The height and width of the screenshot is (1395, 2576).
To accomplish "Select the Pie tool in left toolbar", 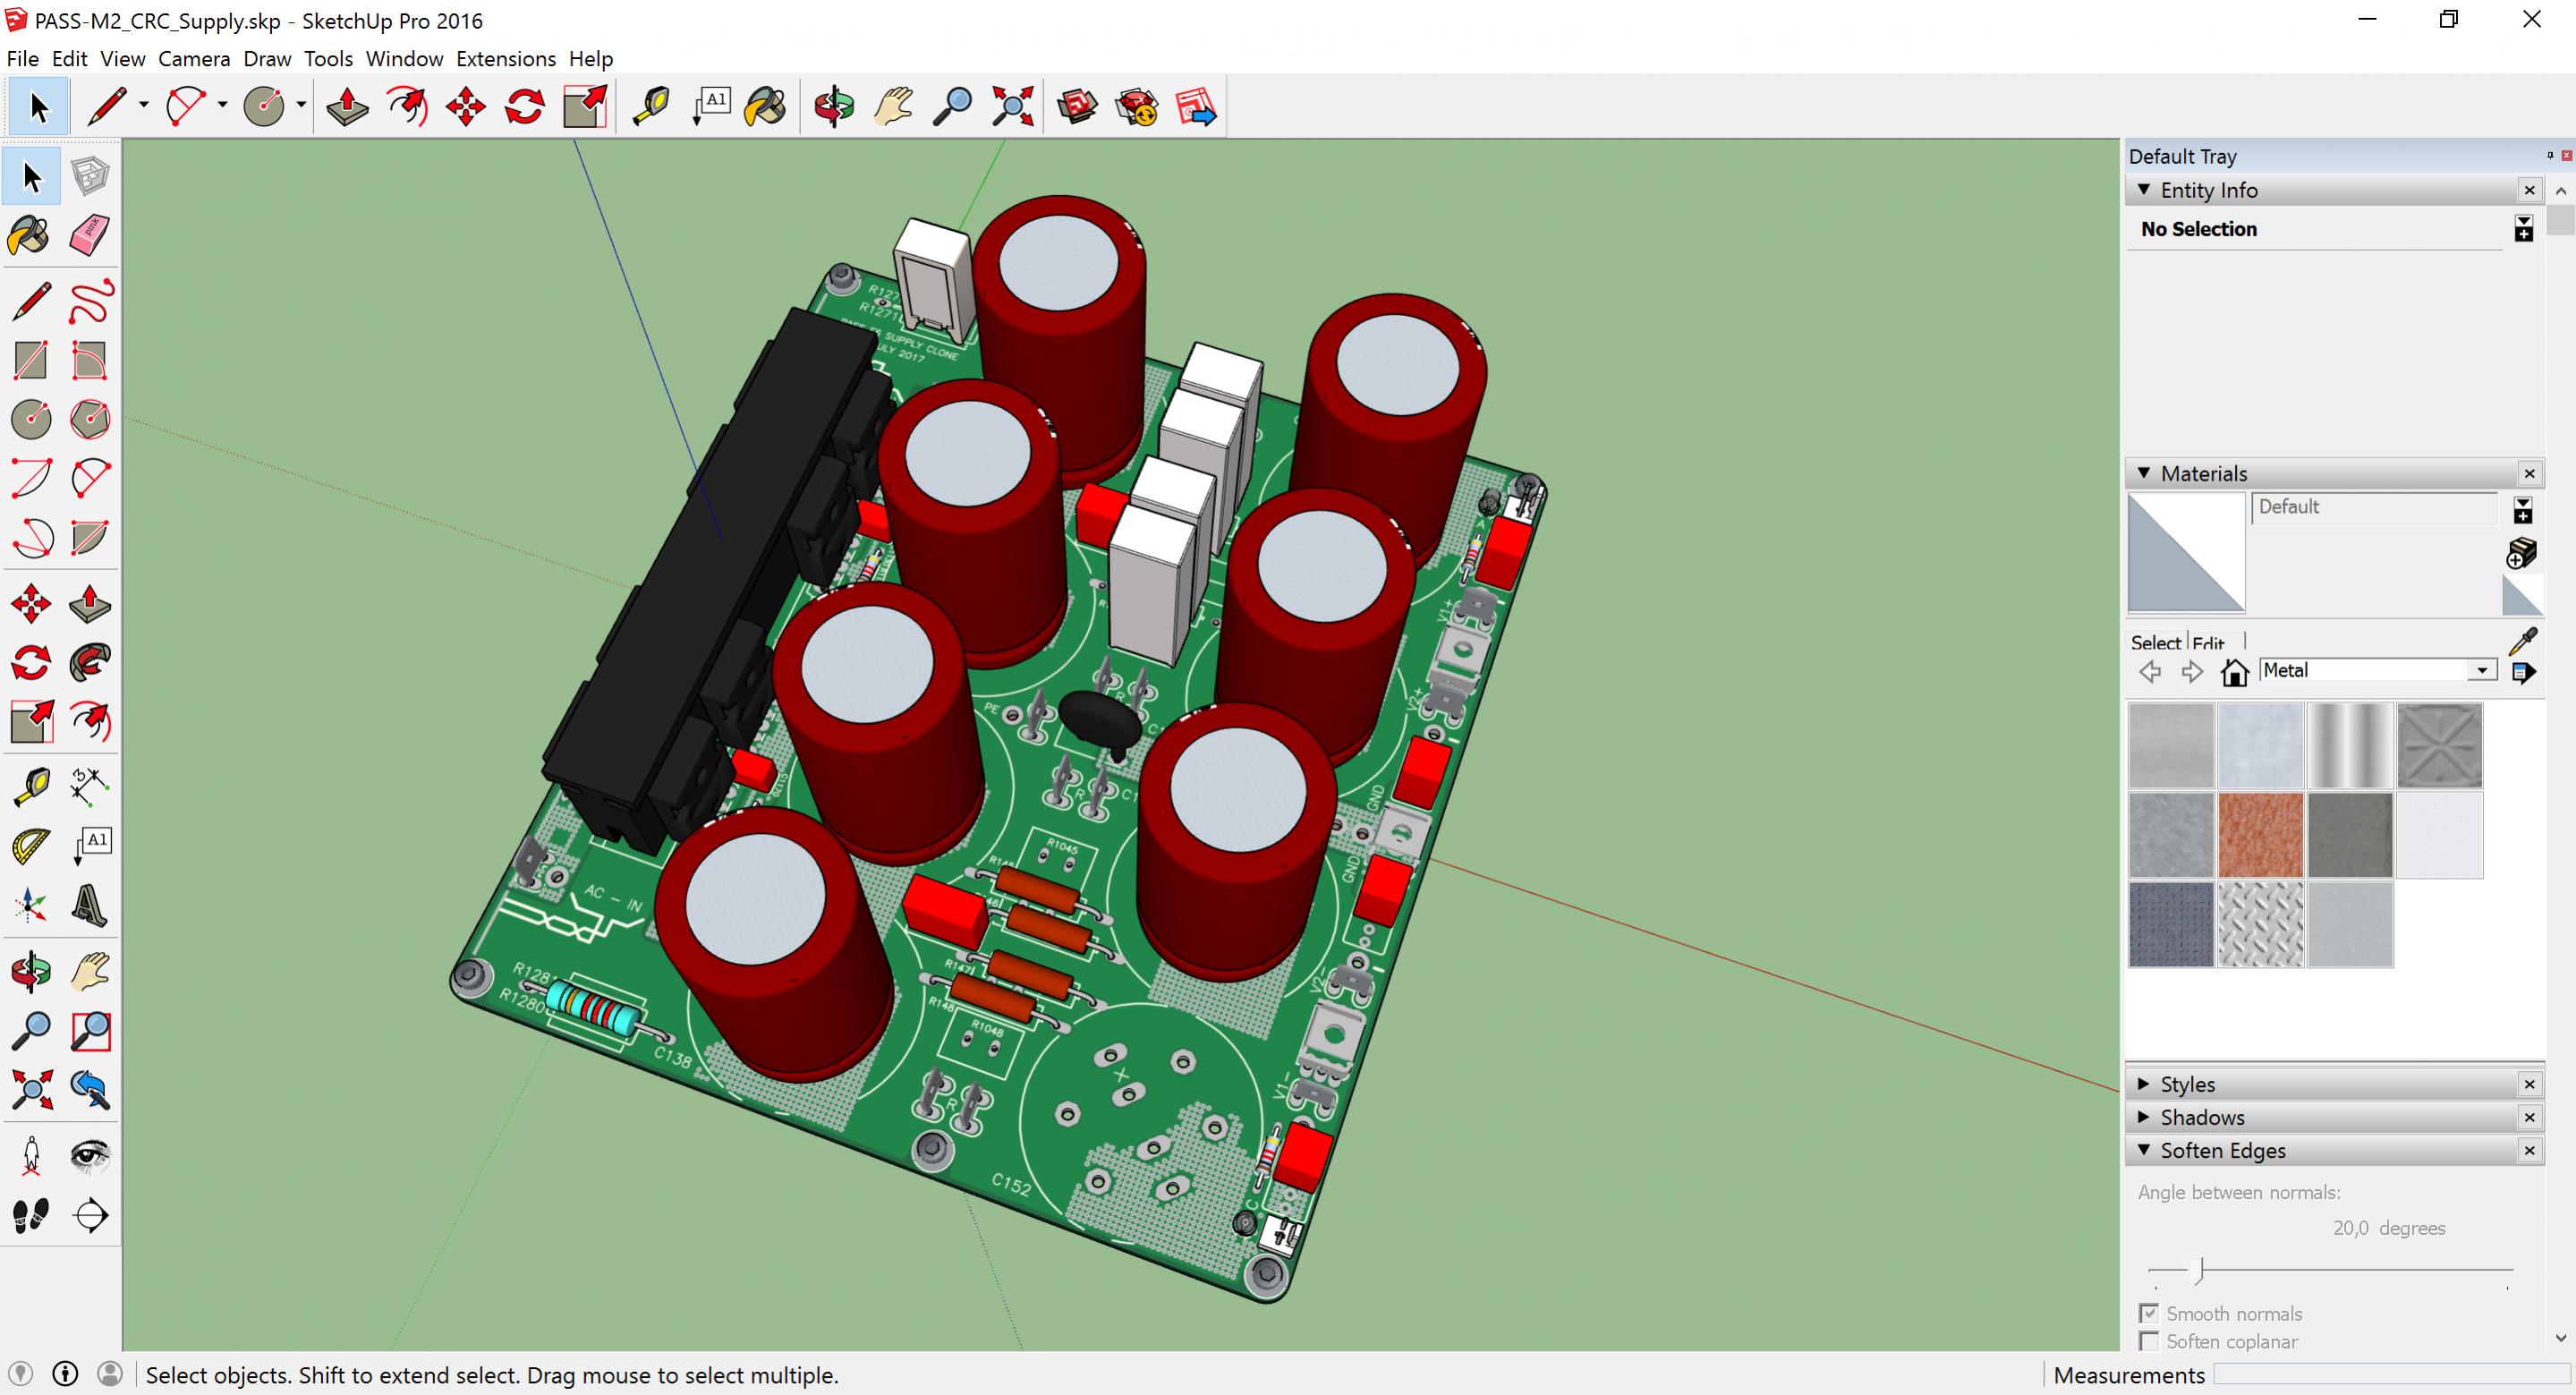I will pos(90,537).
